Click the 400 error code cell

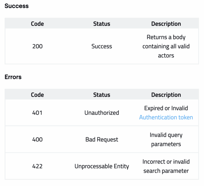pyautogui.click(x=37, y=139)
